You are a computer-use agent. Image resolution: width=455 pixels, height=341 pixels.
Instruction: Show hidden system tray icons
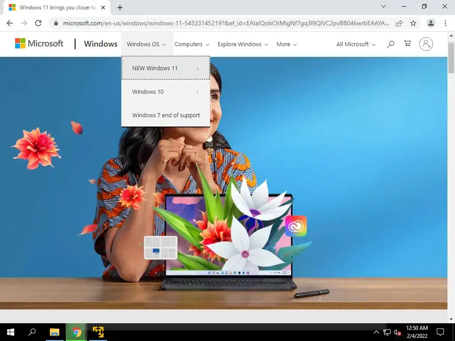pos(376,332)
